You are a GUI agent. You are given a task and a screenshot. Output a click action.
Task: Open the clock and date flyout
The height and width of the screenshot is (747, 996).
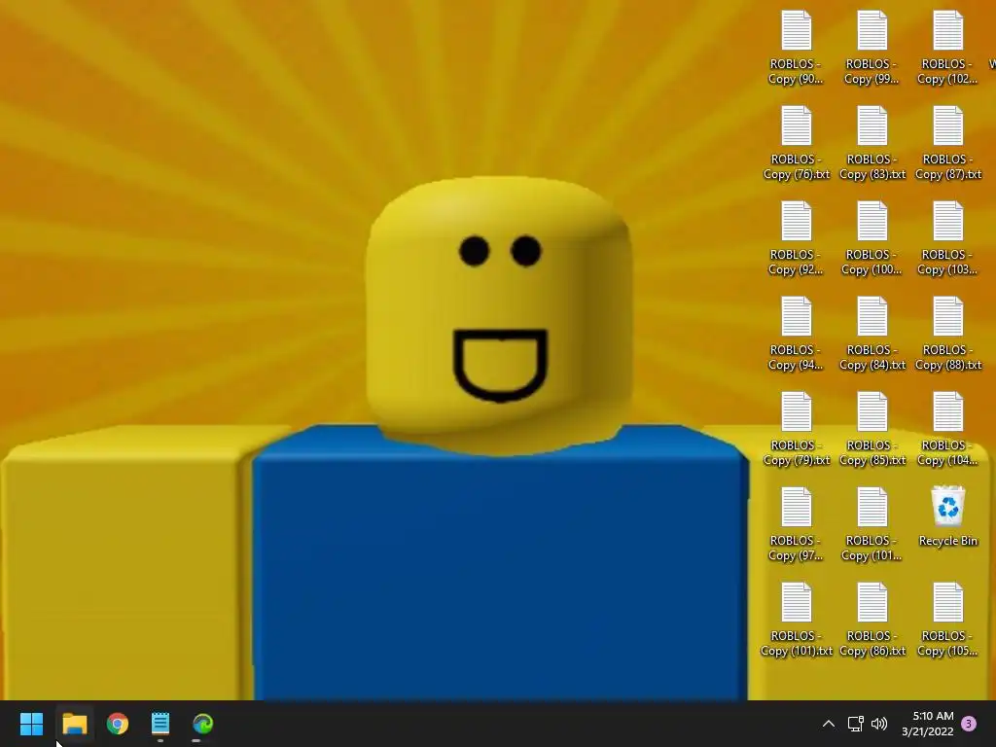click(x=928, y=724)
